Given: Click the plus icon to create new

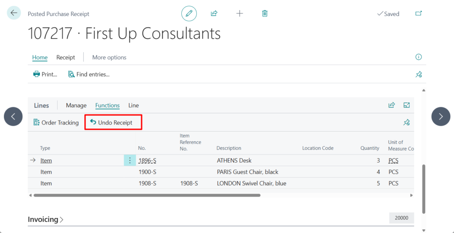Looking at the screenshot, I should pyautogui.click(x=239, y=13).
